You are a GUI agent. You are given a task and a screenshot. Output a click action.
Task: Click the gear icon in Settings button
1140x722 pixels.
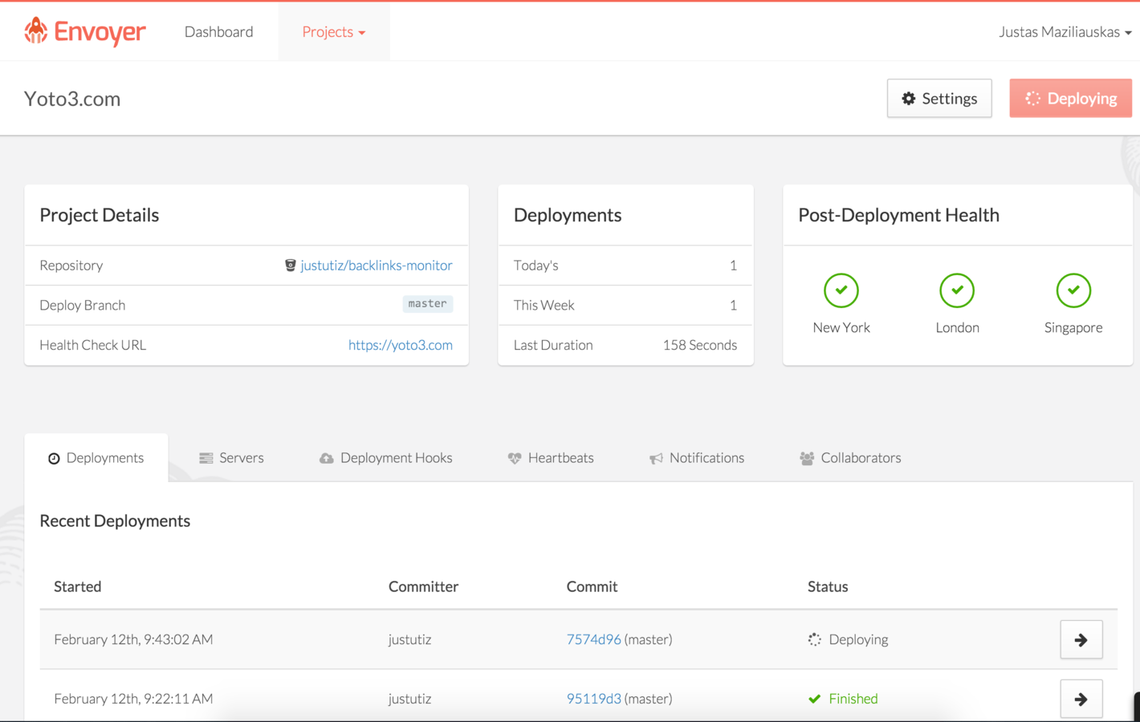tap(909, 98)
